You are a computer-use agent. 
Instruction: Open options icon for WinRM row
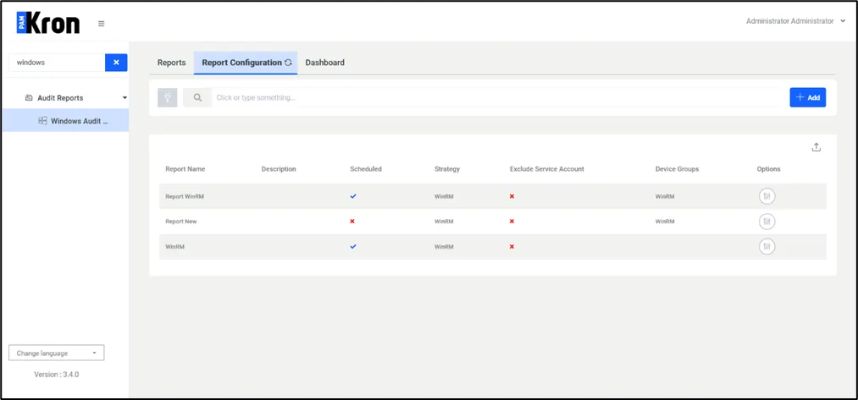(x=767, y=246)
